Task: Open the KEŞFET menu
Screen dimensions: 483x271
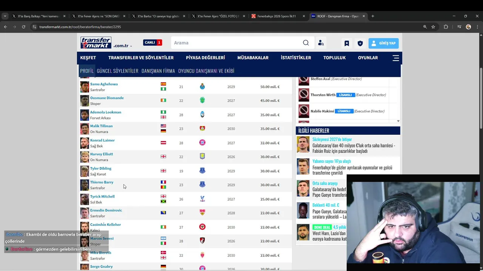Action: pyautogui.click(x=88, y=58)
